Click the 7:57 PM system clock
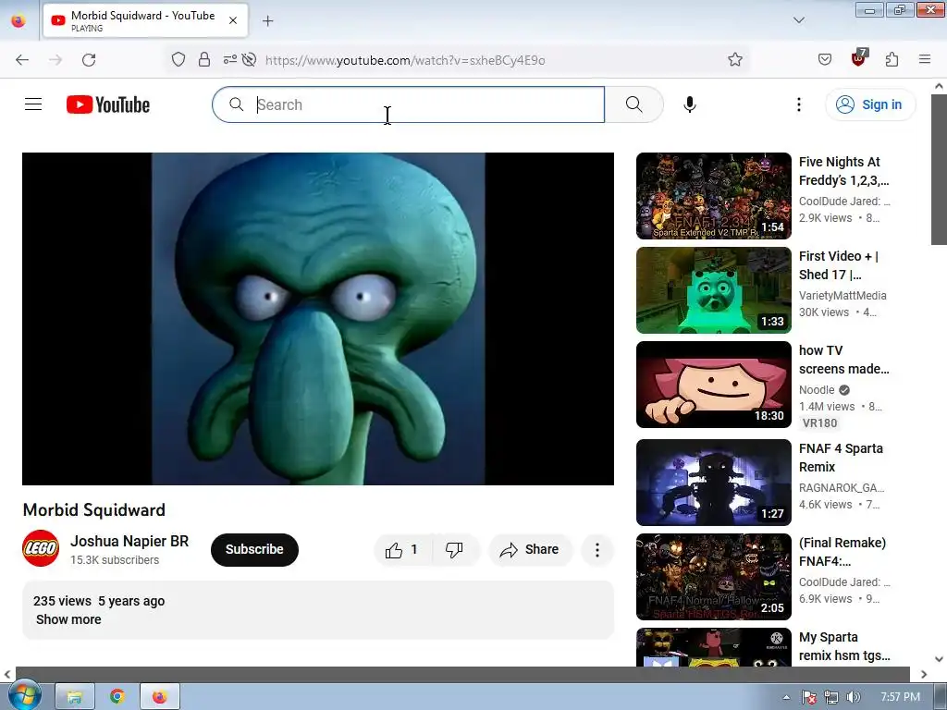The height and width of the screenshot is (710, 947). pos(900,697)
